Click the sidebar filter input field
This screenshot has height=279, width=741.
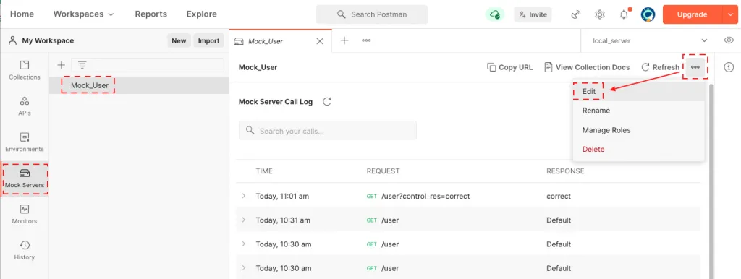pos(148,65)
